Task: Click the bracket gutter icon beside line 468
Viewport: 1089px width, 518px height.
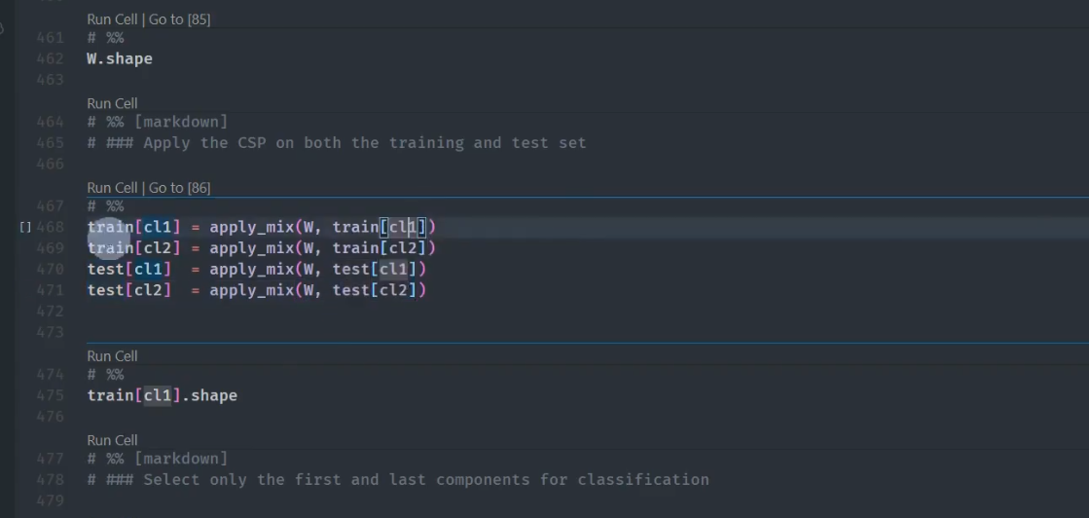Action: [25, 227]
